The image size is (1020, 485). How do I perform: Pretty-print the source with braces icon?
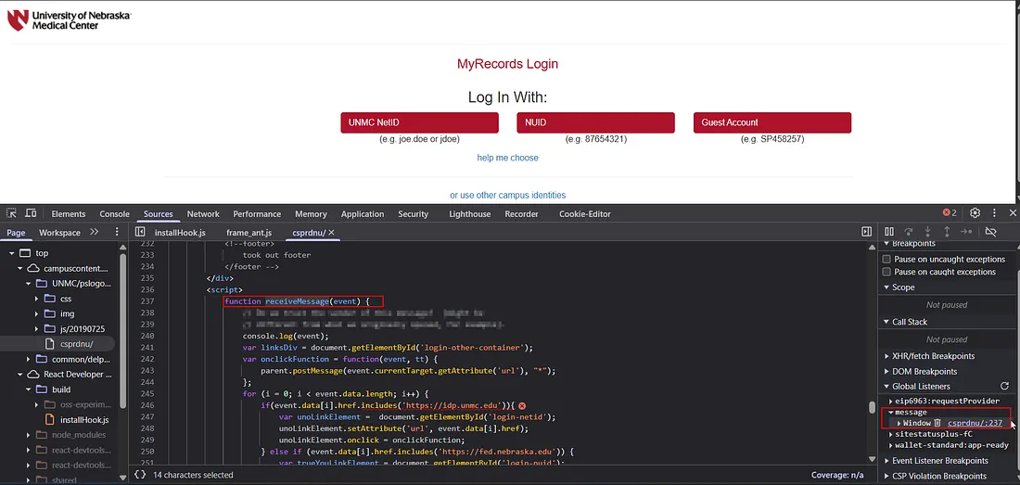[140, 475]
